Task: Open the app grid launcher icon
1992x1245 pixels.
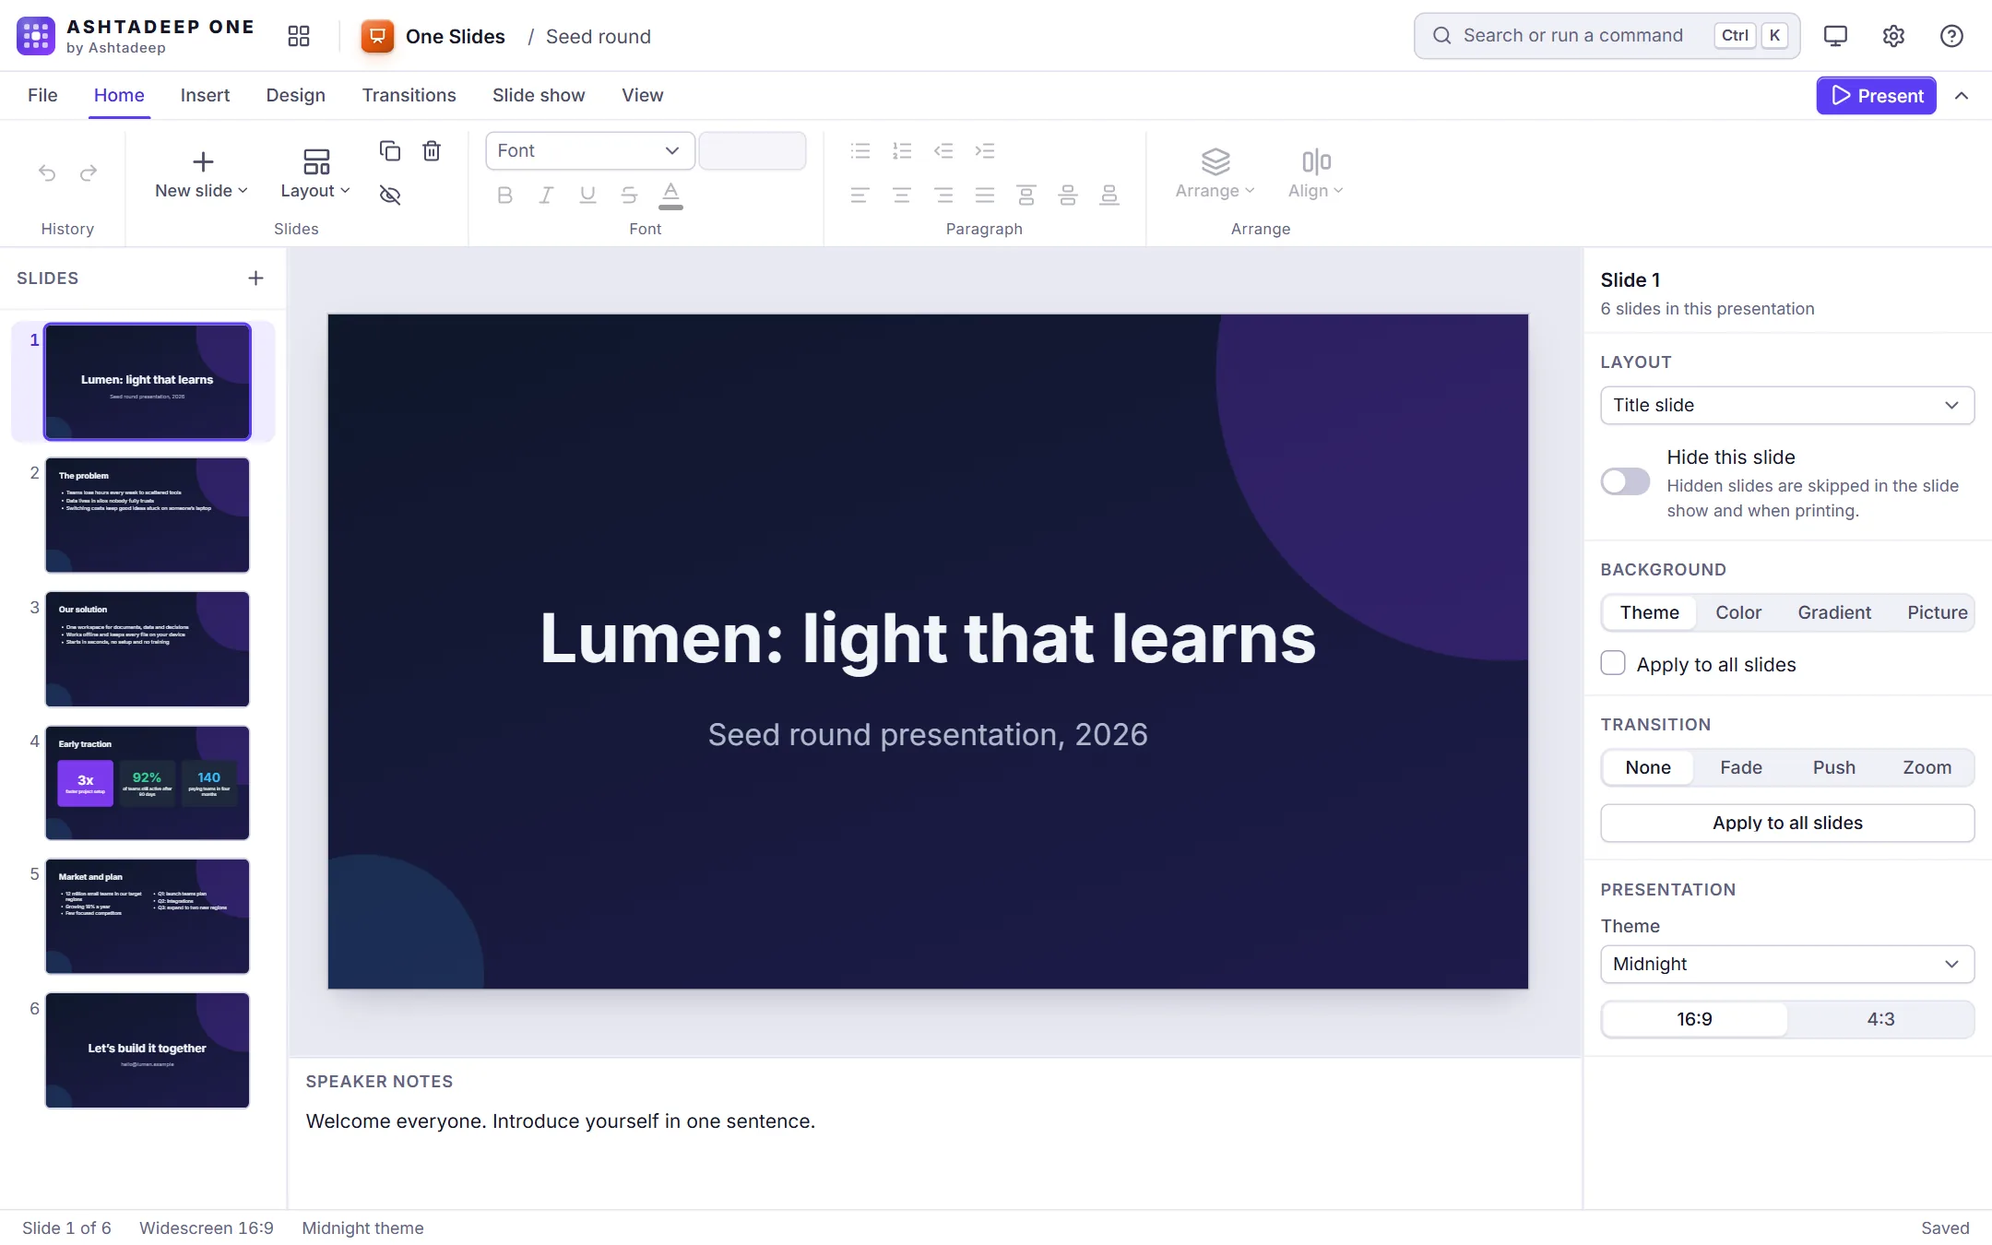Action: (x=298, y=36)
